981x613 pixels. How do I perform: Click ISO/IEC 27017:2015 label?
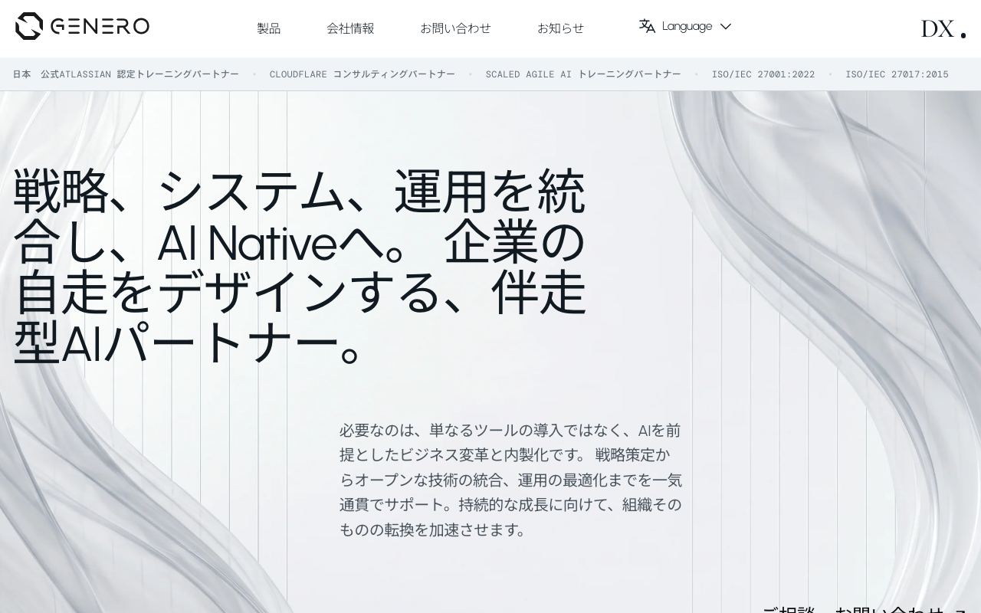(x=897, y=74)
